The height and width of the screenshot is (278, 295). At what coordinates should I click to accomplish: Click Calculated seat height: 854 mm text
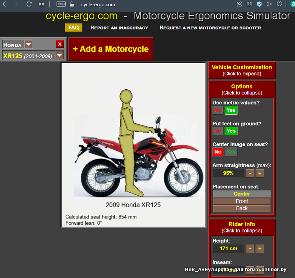pyautogui.click(x=101, y=217)
